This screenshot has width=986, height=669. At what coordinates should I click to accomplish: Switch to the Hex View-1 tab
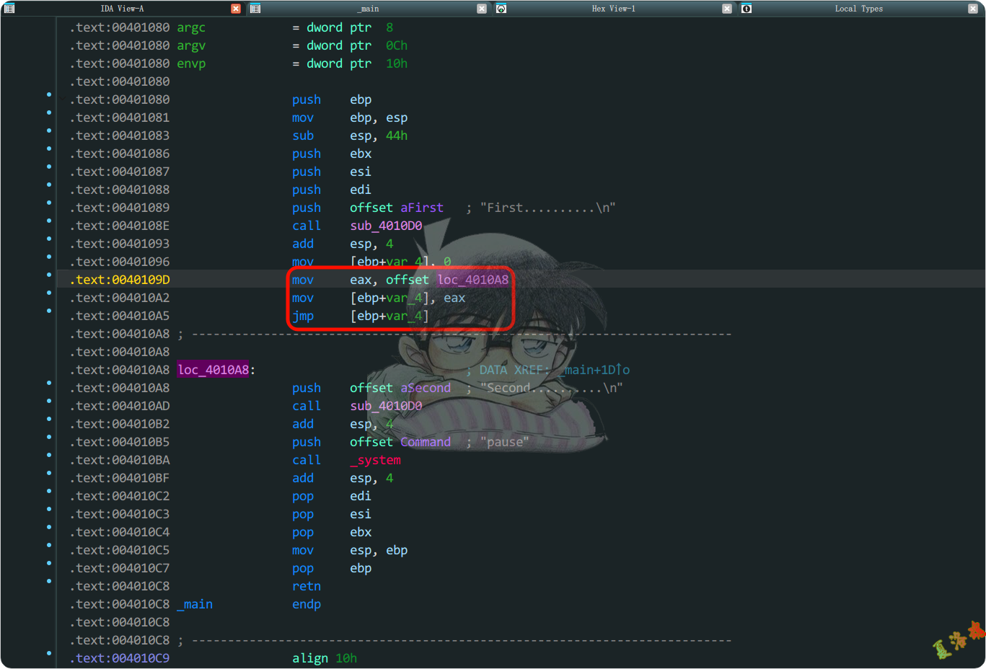(613, 9)
